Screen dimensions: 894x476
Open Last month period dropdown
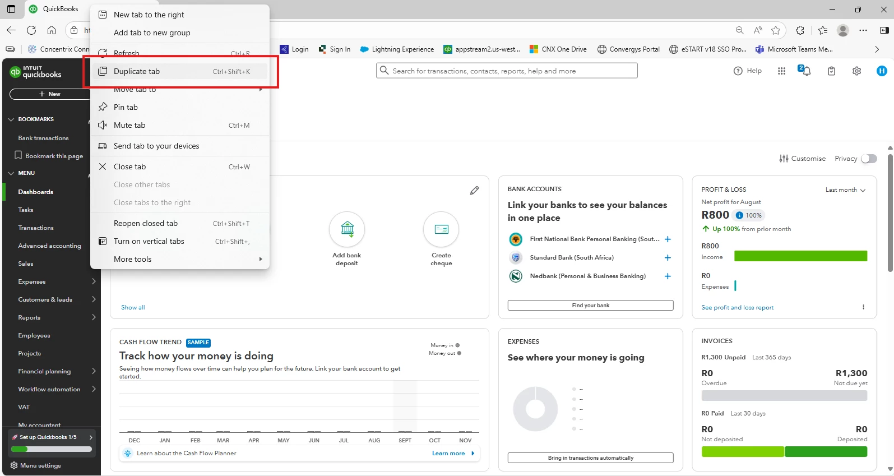coord(845,190)
